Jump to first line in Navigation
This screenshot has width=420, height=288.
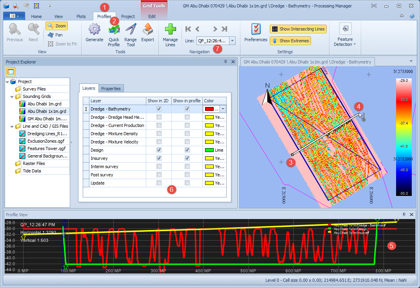(188, 29)
